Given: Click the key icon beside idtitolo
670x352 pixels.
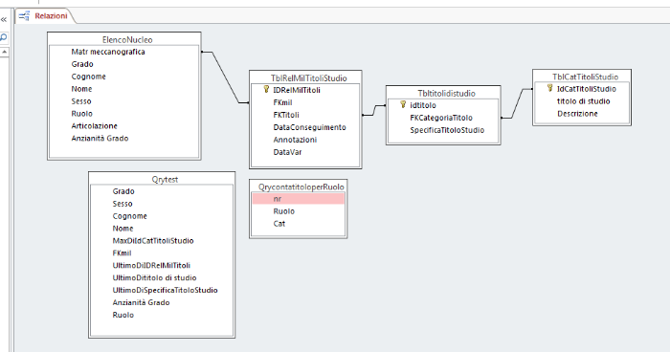Looking at the screenshot, I should click(x=403, y=104).
